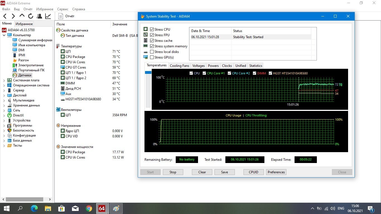Expand the Операционная система node
Image resolution: width=381 pixels, height=214 pixels.
coord(4,85)
